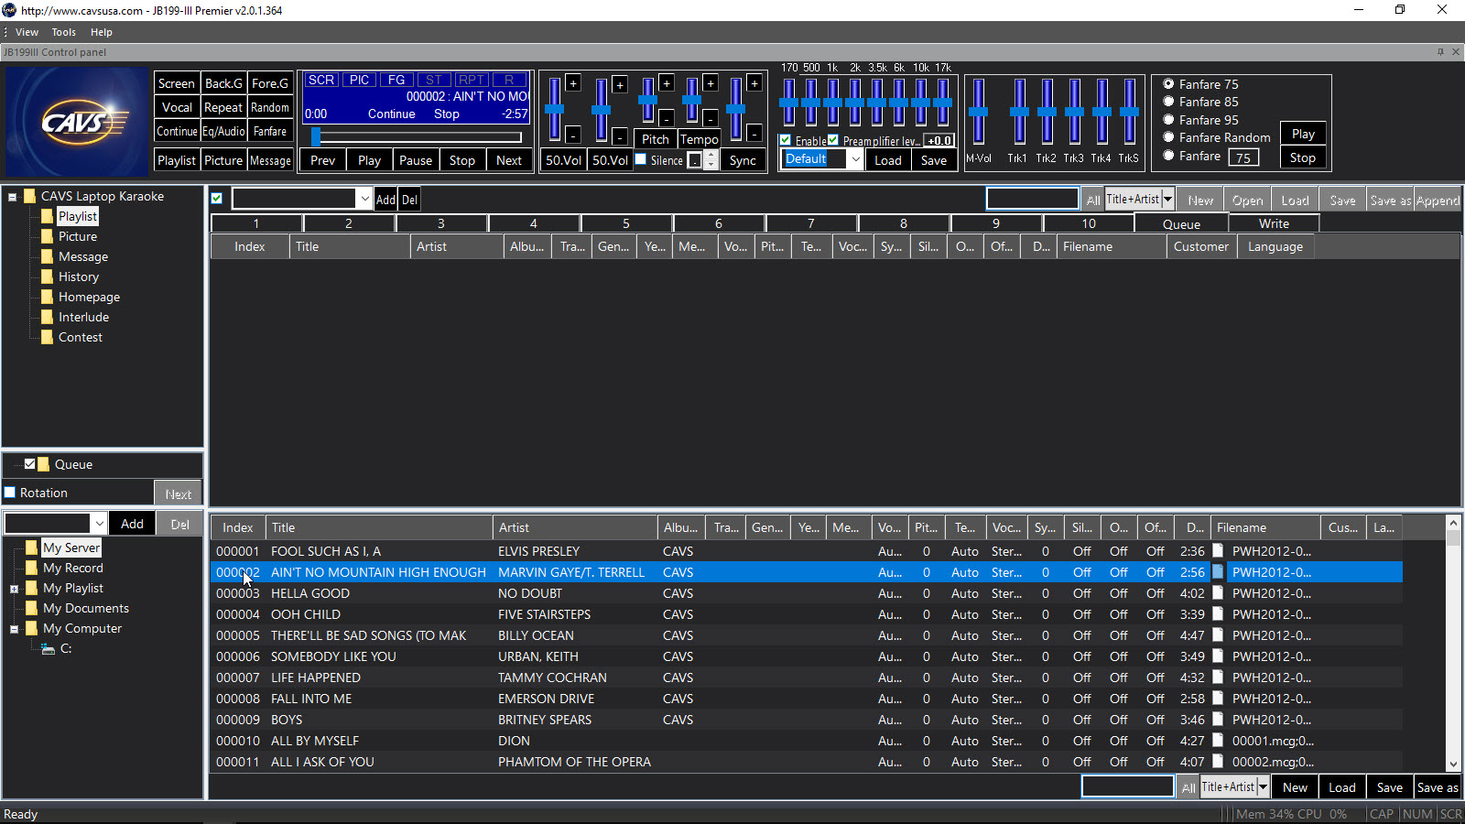
Task: Click the My Server folder icon
Action: pos(32,548)
